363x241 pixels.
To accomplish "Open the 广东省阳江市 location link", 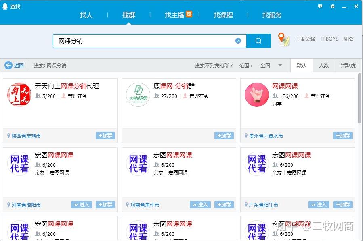I will point(264,205).
